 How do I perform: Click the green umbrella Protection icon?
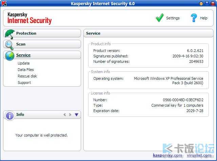tap(10, 34)
